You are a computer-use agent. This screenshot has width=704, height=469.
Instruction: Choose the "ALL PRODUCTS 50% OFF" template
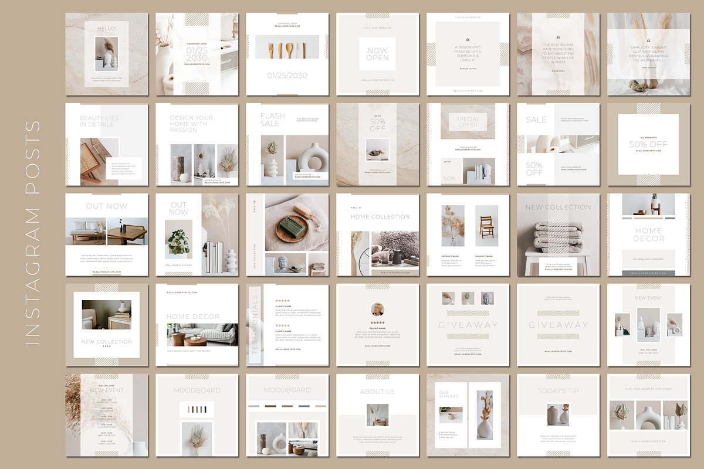[x=649, y=144]
